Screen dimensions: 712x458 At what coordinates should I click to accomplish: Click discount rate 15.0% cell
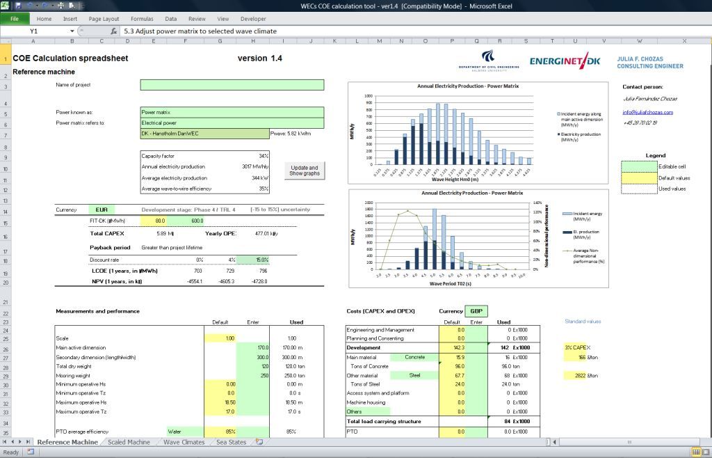pos(253,260)
